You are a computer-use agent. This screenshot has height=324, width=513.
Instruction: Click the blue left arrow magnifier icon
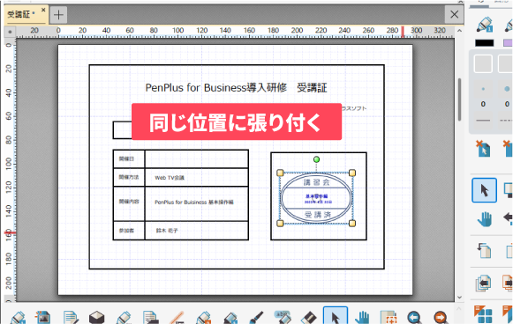[x=414, y=317]
